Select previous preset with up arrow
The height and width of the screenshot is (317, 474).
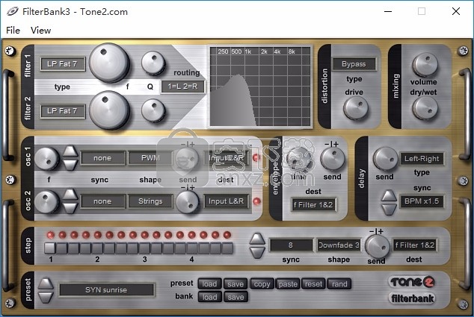pos(46,283)
